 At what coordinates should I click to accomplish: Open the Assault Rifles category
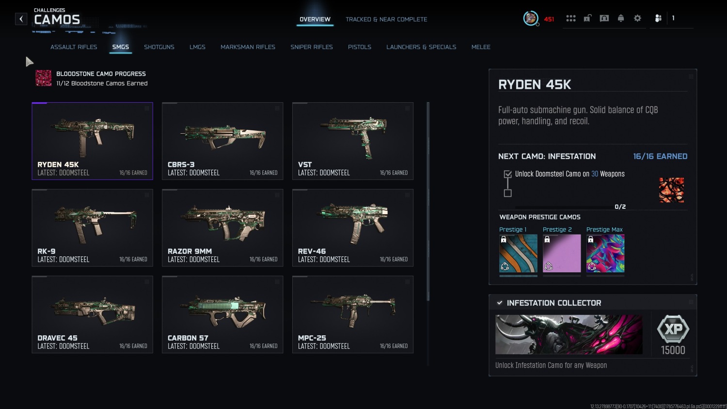(74, 47)
